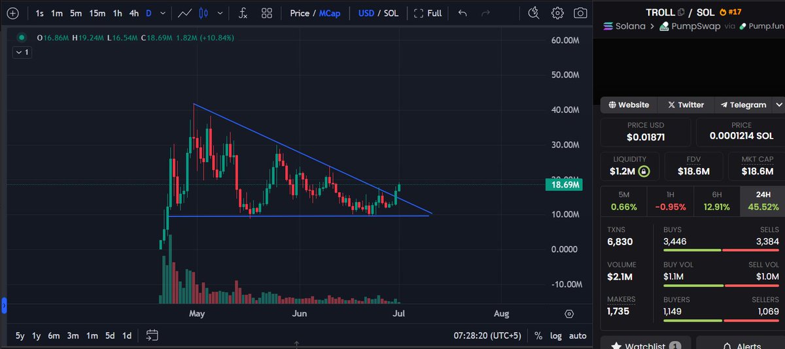Select the 4h timeframe
Viewport: 785px width, 349px height.
[x=133, y=12]
